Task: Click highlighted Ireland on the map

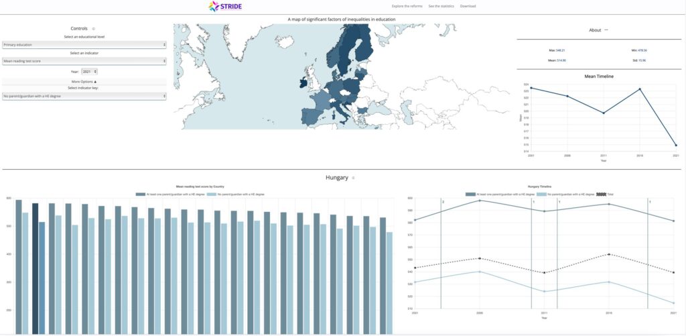Action: pos(303,83)
